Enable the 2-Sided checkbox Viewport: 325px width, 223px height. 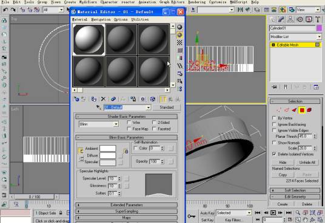click(154, 122)
